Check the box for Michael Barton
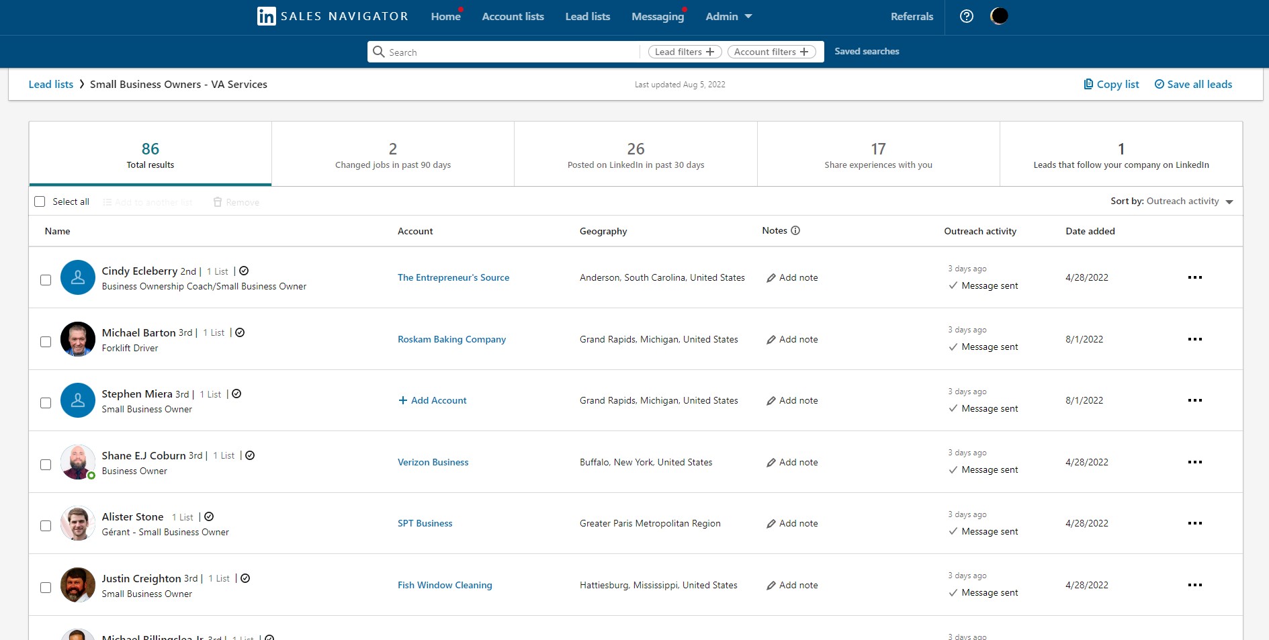Image resolution: width=1269 pixels, height=640 pixels. click(x=46, y=342)
